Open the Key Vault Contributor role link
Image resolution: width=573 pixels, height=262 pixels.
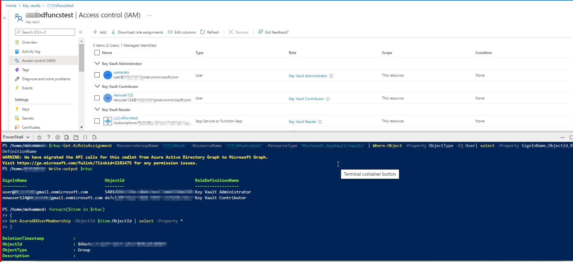pos(306,99)
